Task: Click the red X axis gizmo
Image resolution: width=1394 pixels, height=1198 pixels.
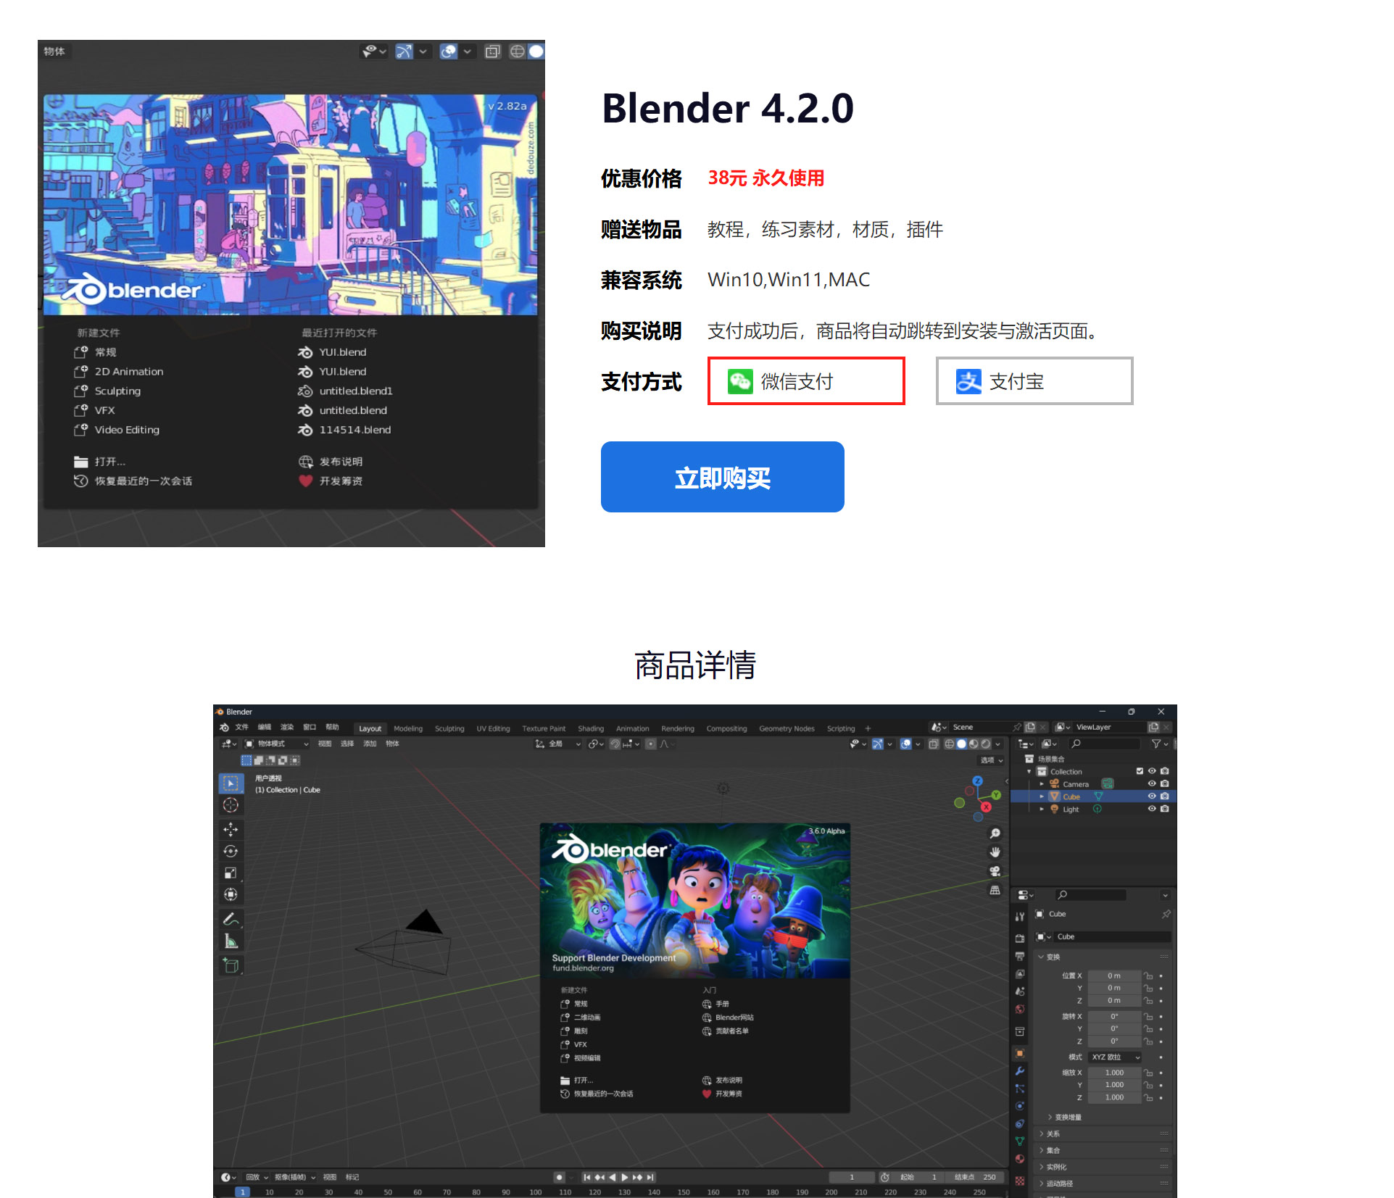Action: click(x=986, y=807)
